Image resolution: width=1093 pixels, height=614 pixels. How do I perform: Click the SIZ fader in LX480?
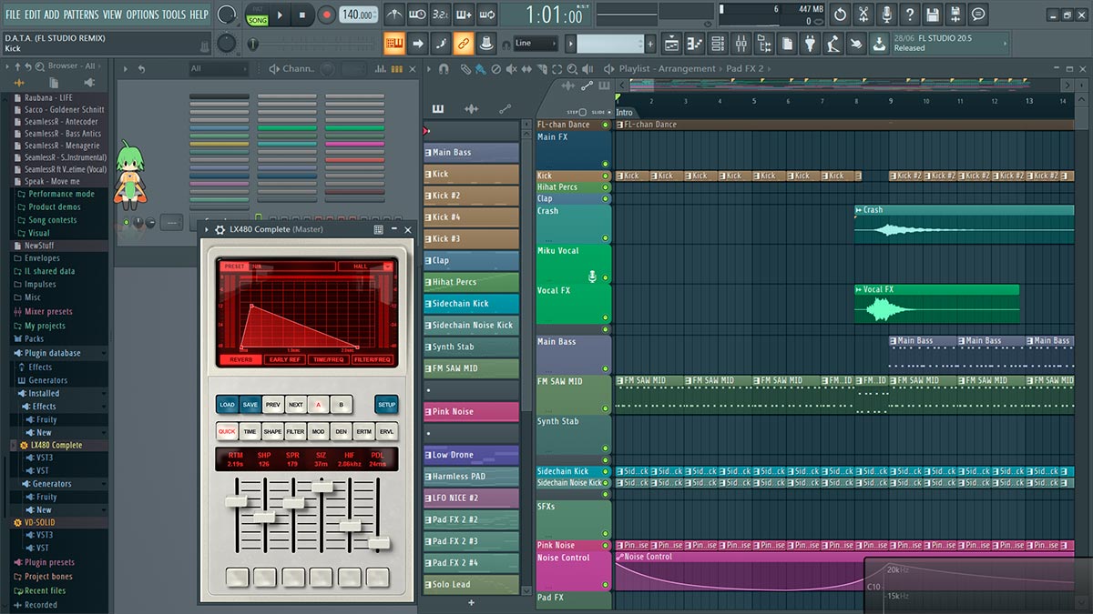pos(322,487)
